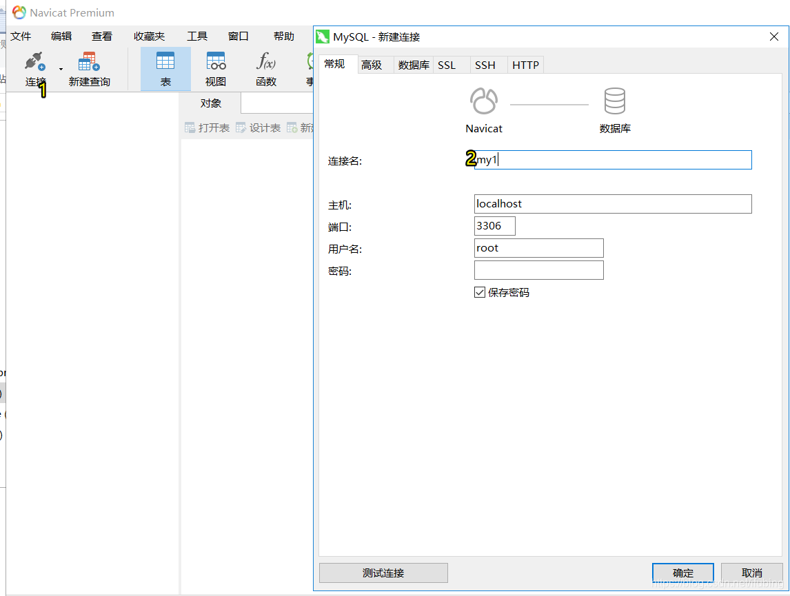Open the Edit (编辑) menu

[x=61, y=37]
